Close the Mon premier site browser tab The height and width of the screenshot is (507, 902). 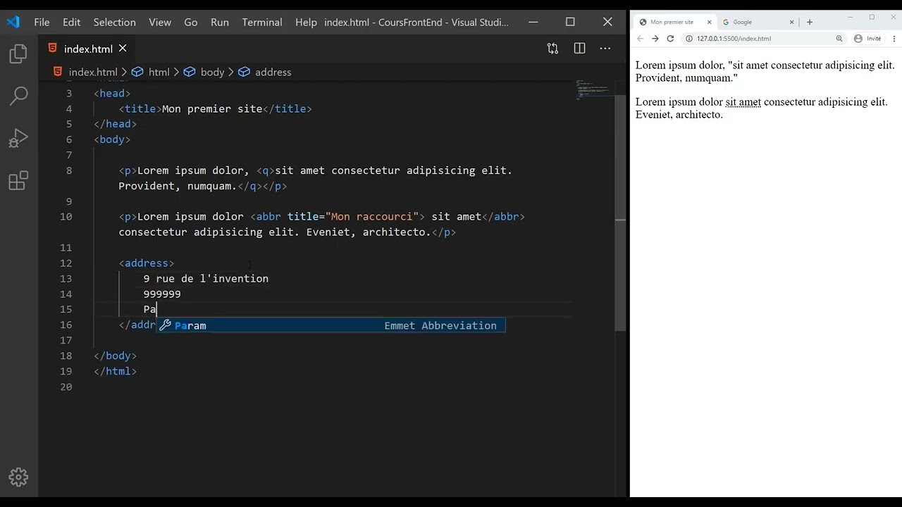709,22
